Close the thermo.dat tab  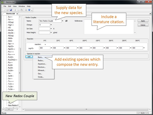pyautogui.click(x=17, y=14)
